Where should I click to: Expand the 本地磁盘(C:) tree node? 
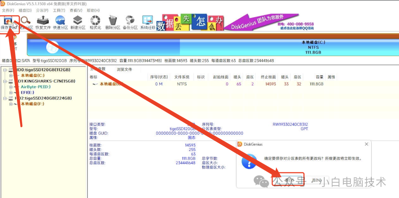10,75
